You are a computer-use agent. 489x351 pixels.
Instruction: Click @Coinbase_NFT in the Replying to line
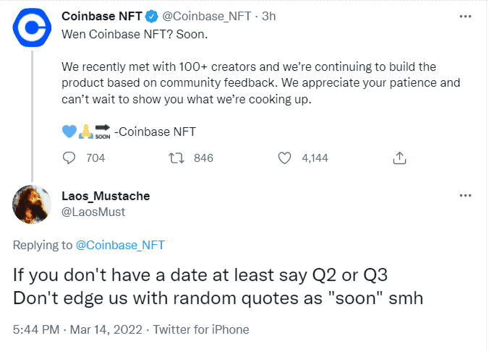coord(120,245)
